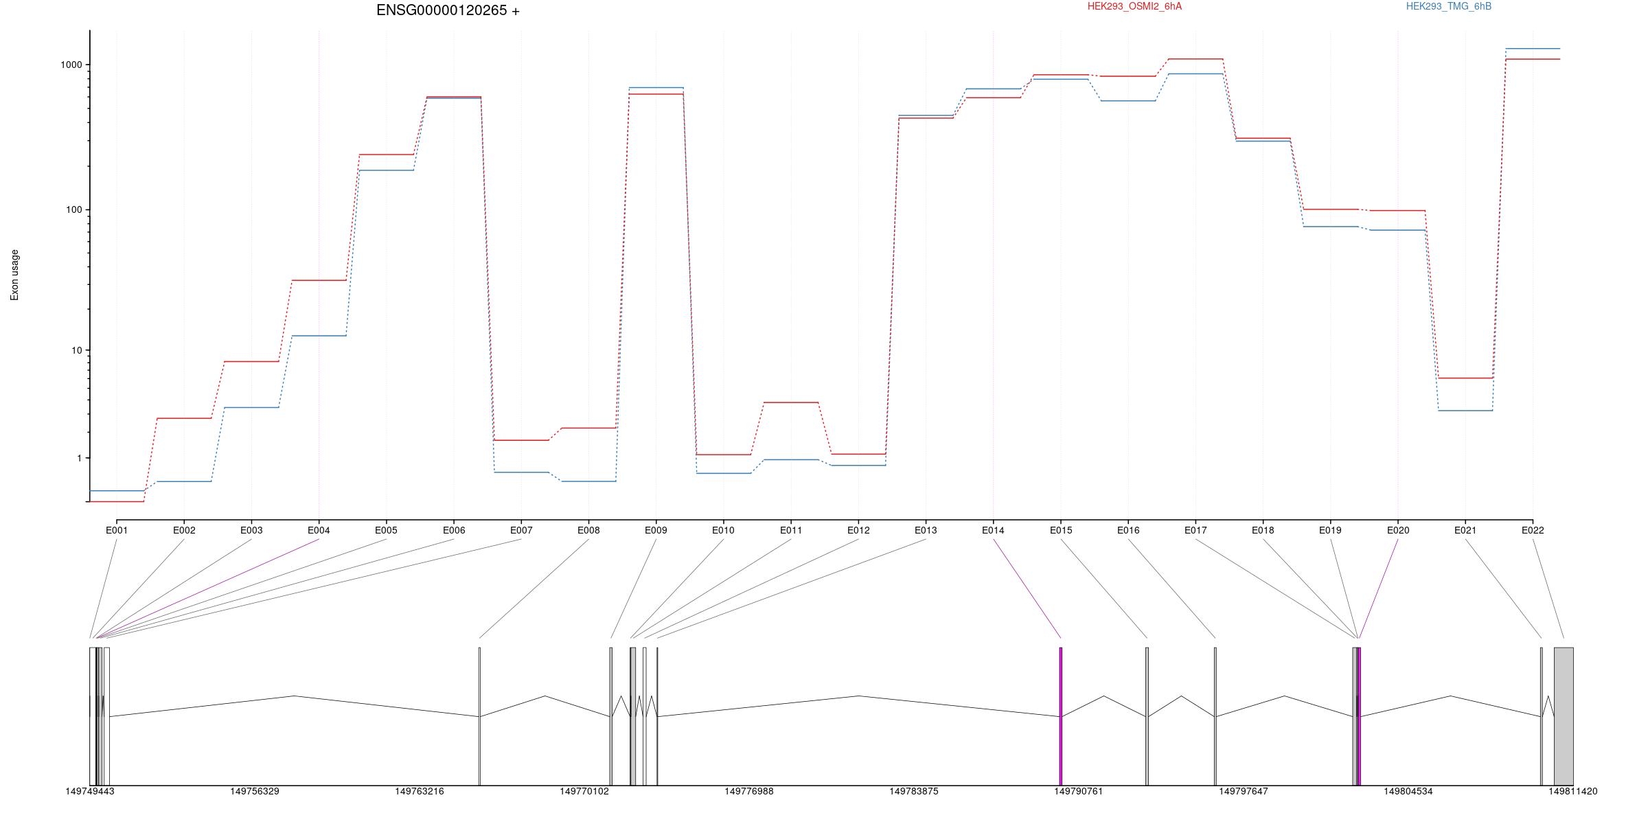This screenshot has height=824, width=1648.
Task: Select the HEK293_TMG_6hB legend label
Action: pos(1449,6)
